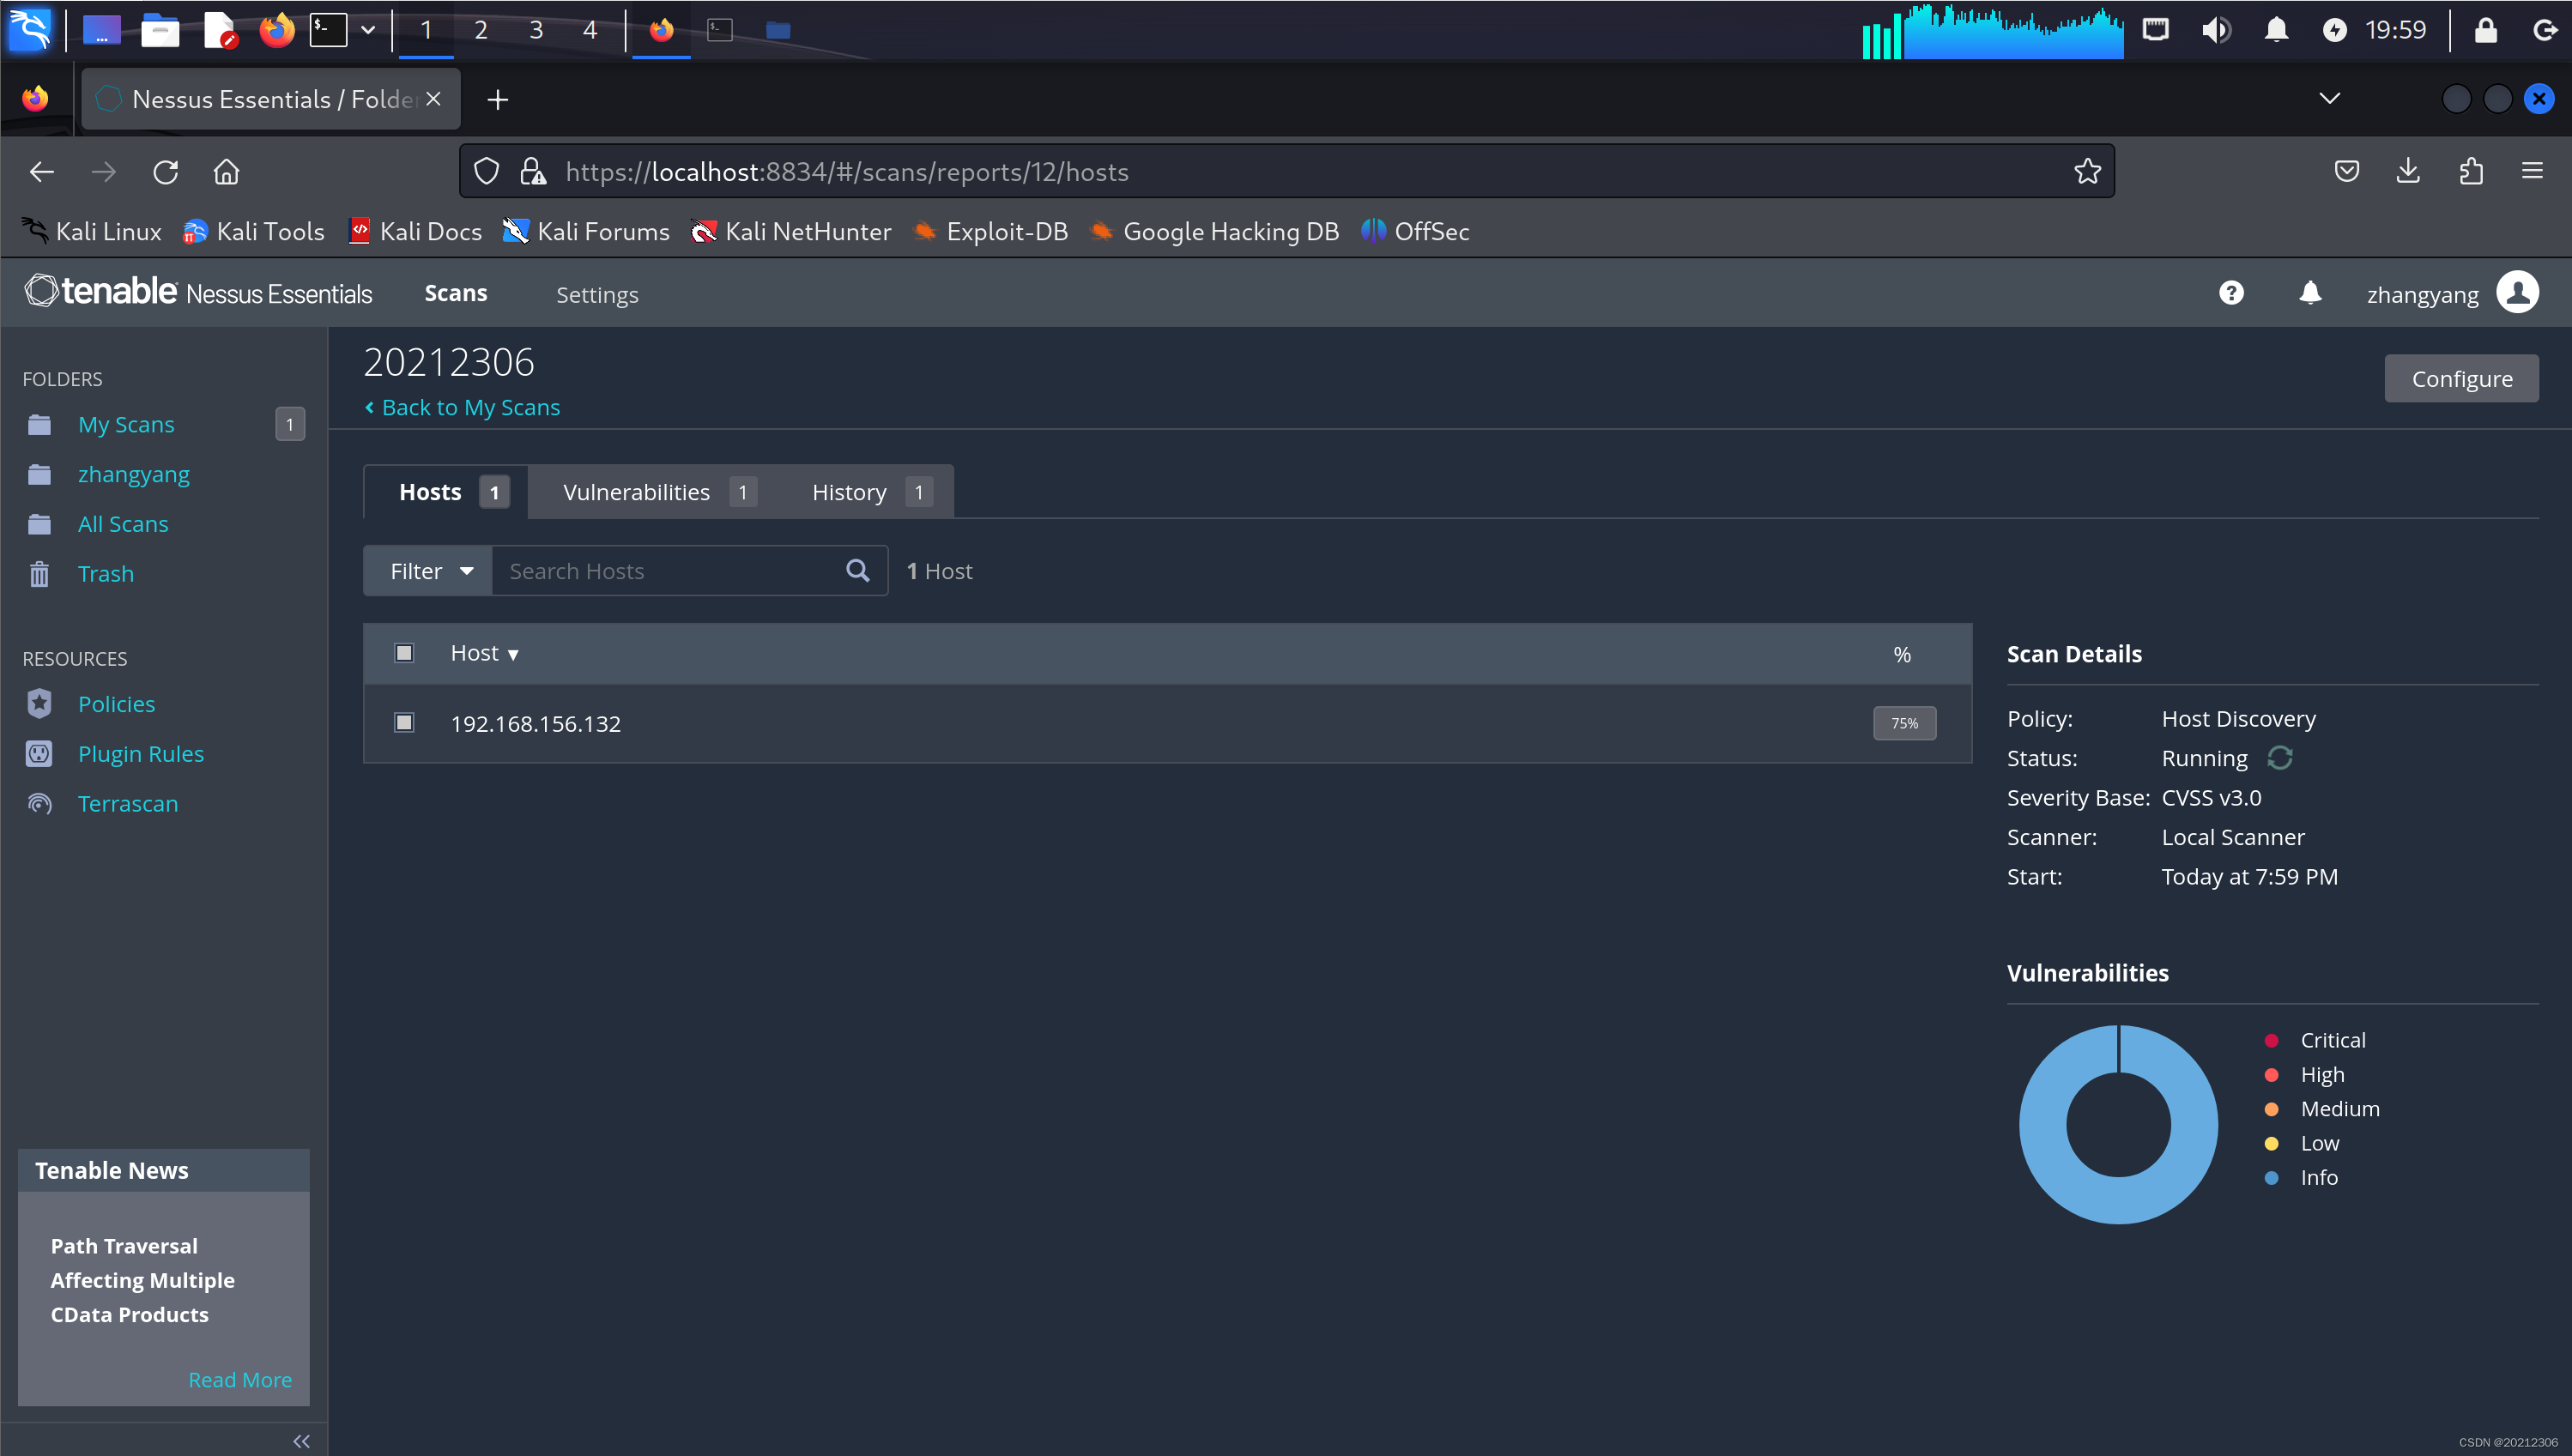Collapse the sidebar with double-chevron

tap(301, 1440)
